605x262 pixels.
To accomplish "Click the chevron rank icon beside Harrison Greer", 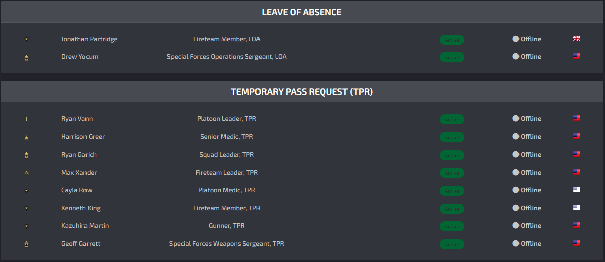I will [x=26, y=137].
